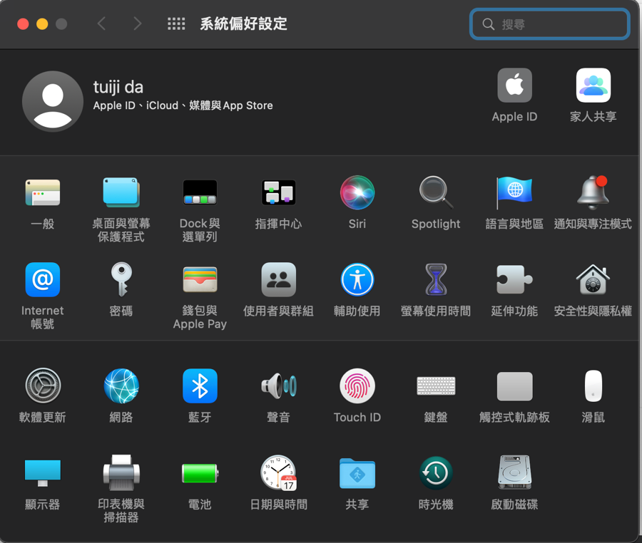Screen dimensions: 642x543
Task: Click the tuiji da profile avatar
Action: [x=53, y=101]
